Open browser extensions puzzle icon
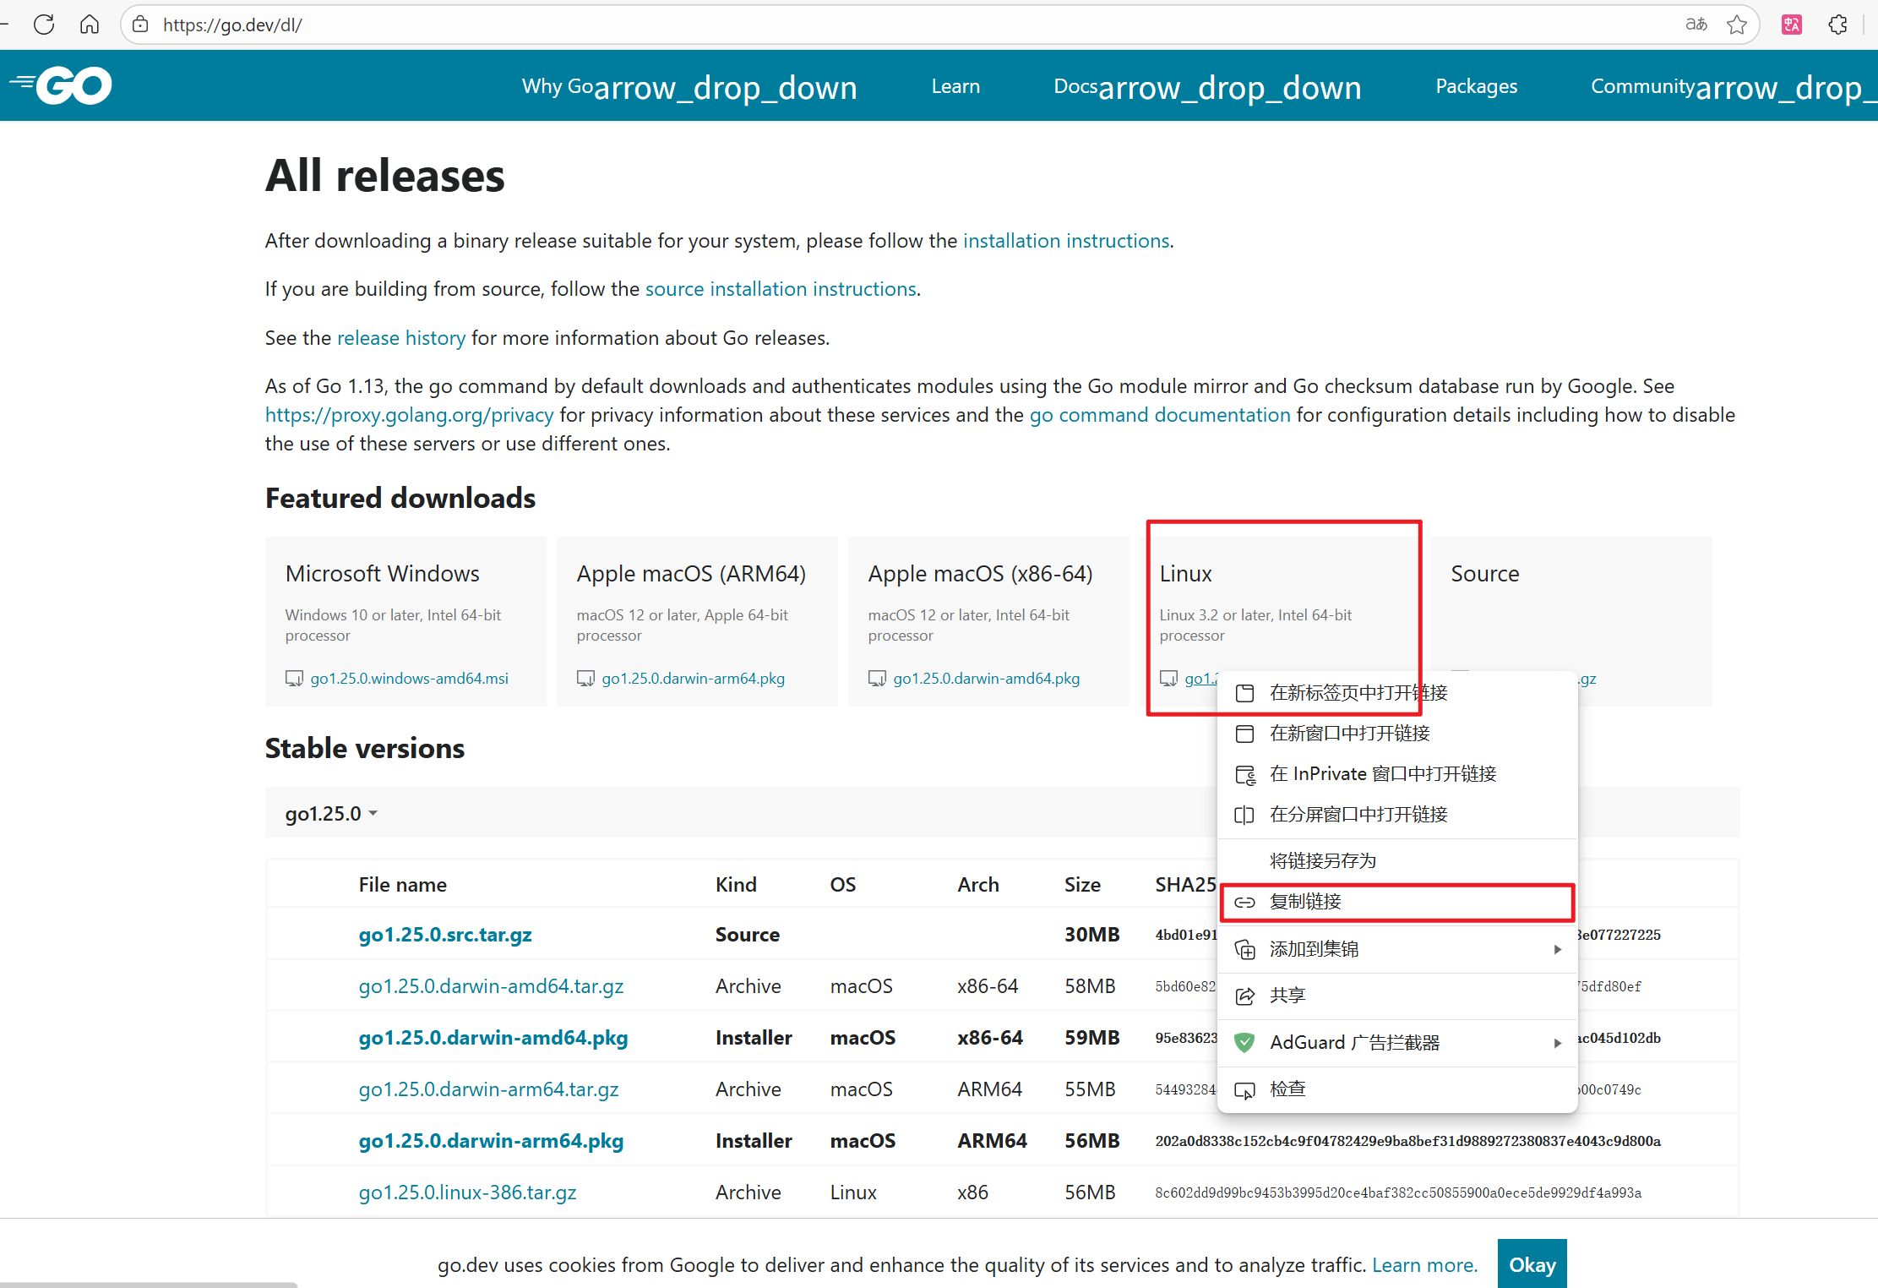1878x1288 pixels. (1837, 25)
